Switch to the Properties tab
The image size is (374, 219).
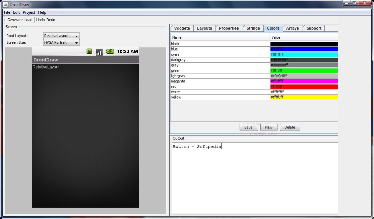229,28
